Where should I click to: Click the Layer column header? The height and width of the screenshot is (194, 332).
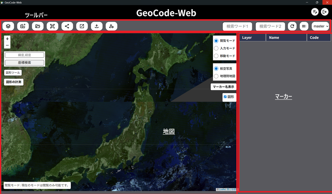[x=253, y=38]
